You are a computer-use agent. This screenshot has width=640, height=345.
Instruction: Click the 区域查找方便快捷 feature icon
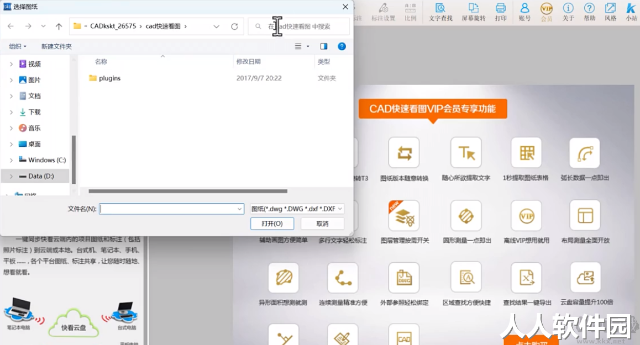coord(466,278)
